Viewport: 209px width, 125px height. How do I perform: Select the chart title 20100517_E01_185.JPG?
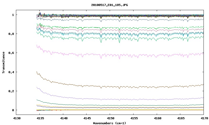coord(109,5)
